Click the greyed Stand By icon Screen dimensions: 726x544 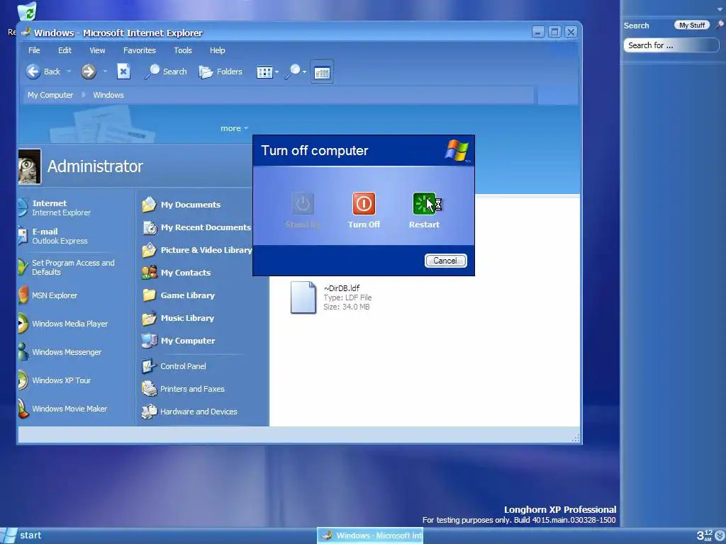click(302, 203)
